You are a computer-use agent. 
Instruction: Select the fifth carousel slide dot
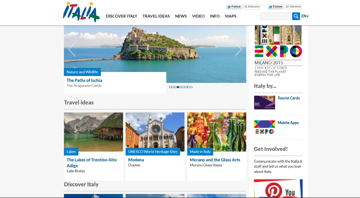coord(181,87)
